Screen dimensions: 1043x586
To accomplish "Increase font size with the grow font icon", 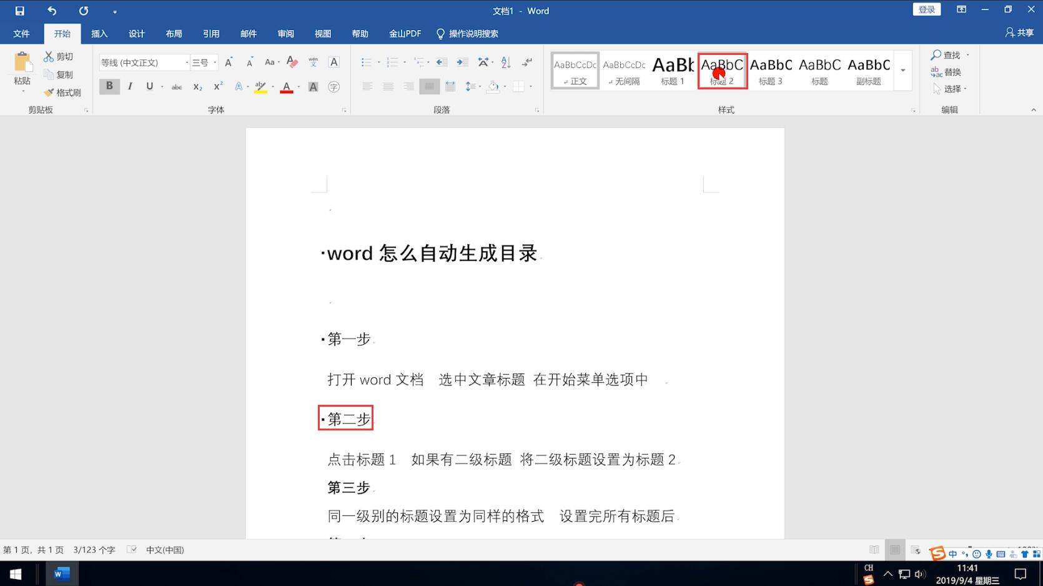I will tap(229, 62).
